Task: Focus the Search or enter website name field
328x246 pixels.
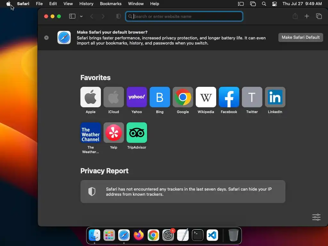Action: (x=184, y=16)
